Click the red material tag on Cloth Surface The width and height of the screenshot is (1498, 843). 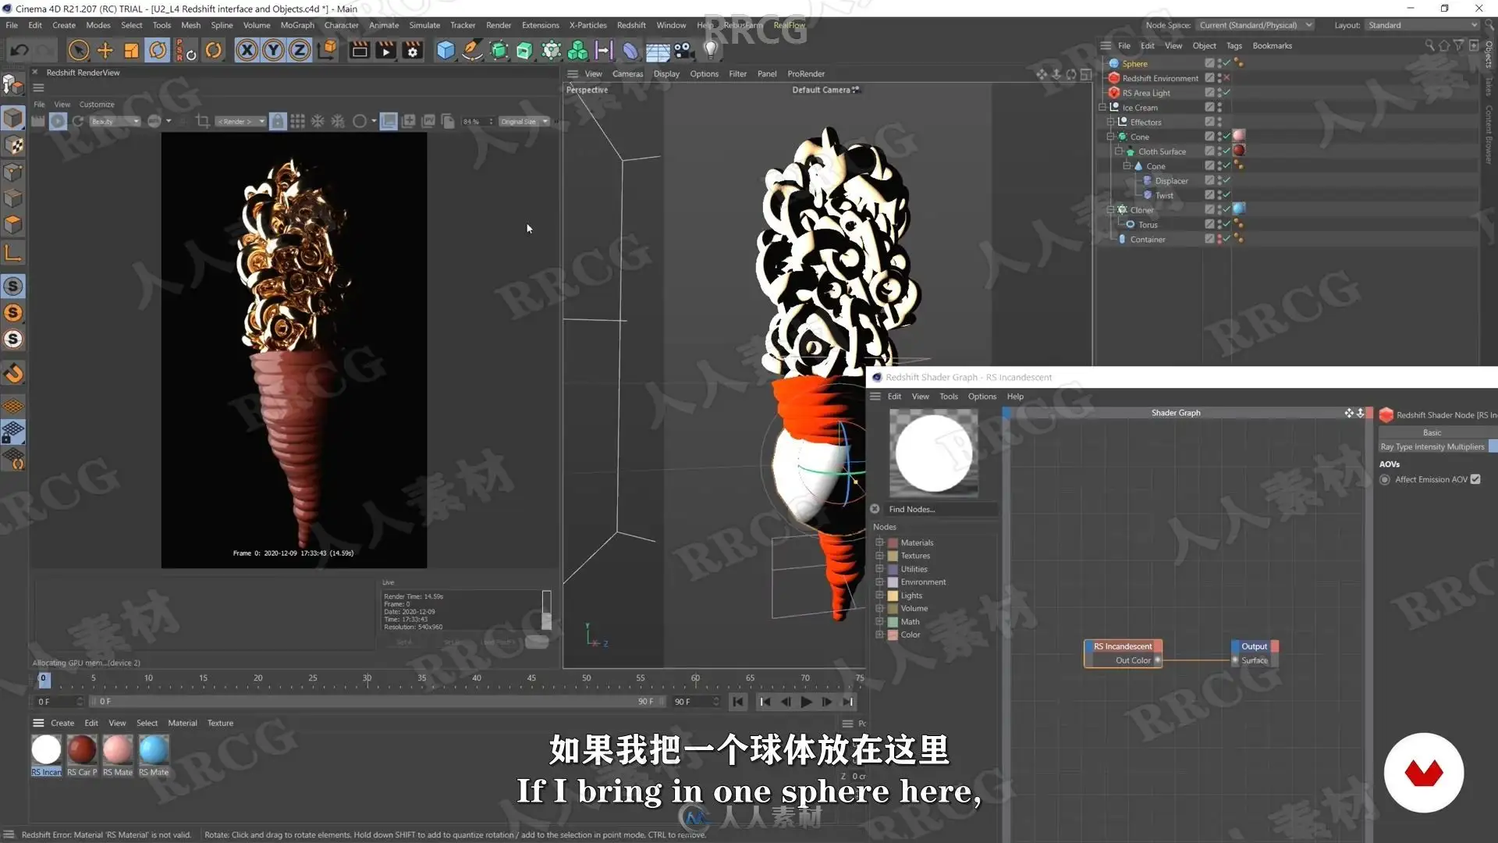(1238, 151)
